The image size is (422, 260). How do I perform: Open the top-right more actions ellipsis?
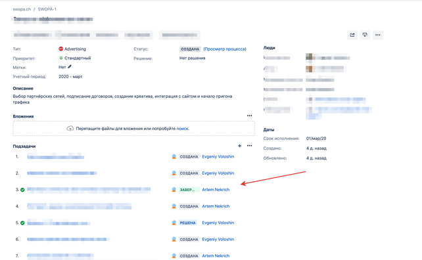click(378, 35)
